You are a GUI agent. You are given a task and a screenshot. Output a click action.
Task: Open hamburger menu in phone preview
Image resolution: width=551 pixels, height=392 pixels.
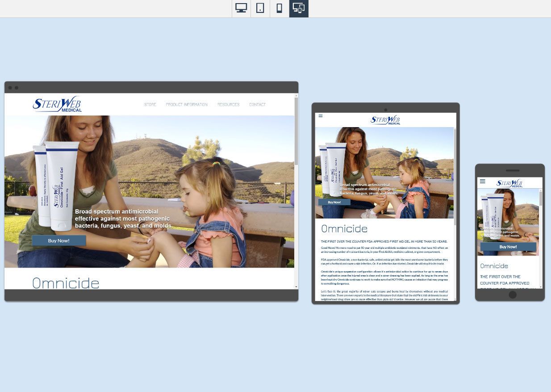[483, 182]
